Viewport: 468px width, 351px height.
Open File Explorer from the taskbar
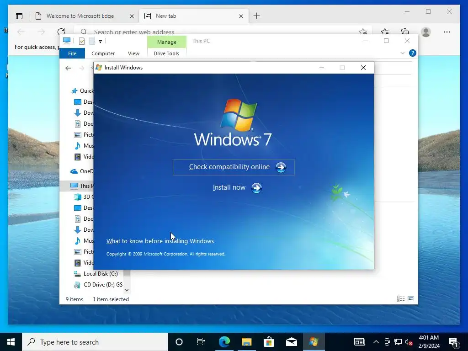point(246,342)
